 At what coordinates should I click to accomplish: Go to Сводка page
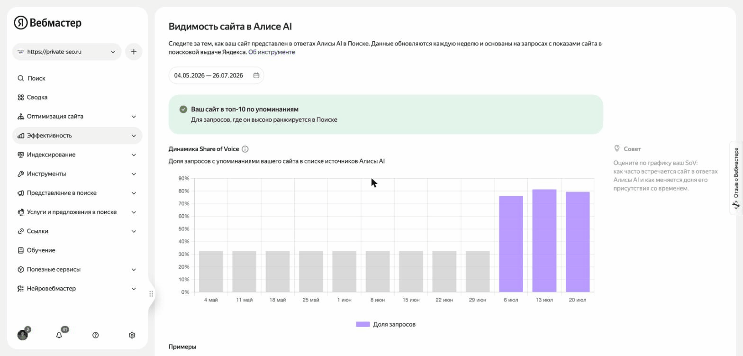pos(77,97)
